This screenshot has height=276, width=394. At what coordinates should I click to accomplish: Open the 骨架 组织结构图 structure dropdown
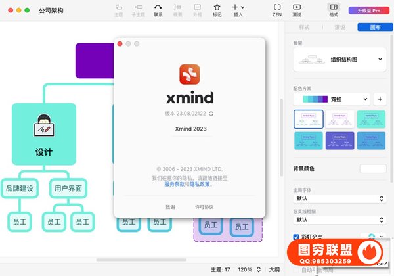coord(339,60)
